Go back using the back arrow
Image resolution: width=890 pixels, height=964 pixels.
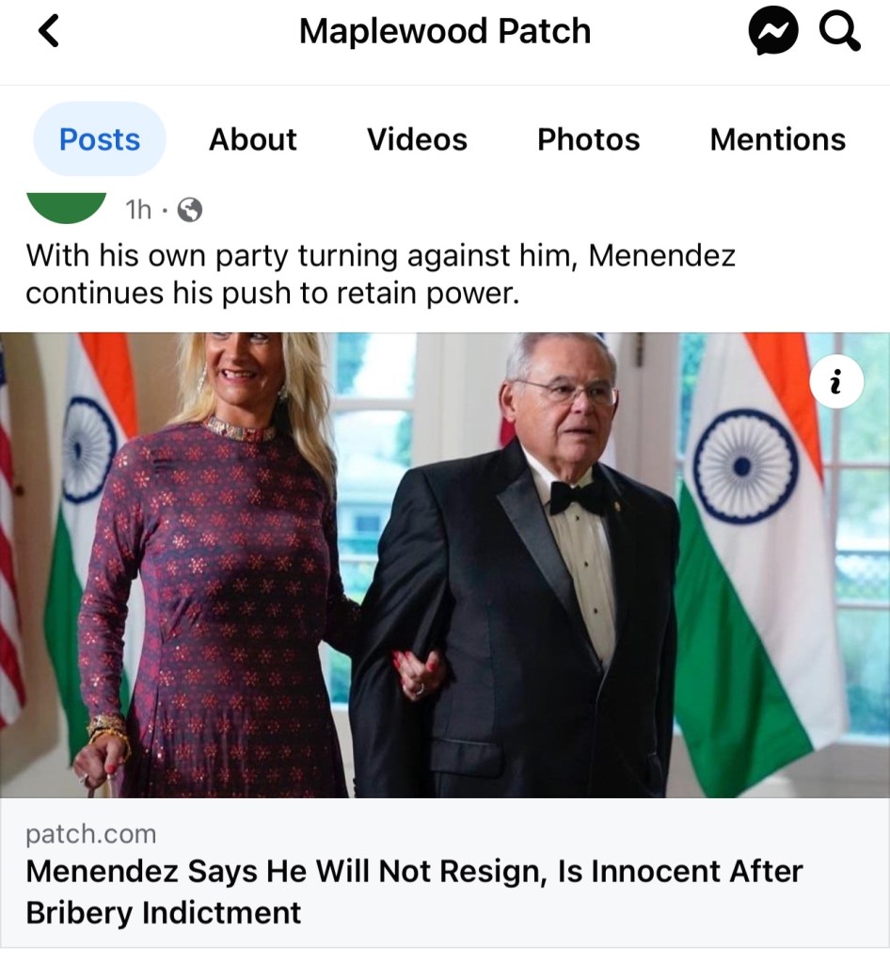tap(49, 31)
